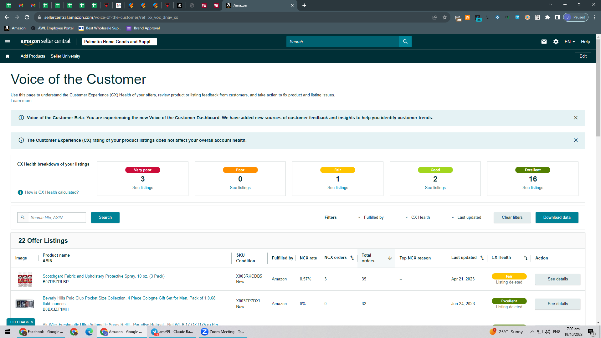Close the FEEDBACK tab with X

click(32, 322)
